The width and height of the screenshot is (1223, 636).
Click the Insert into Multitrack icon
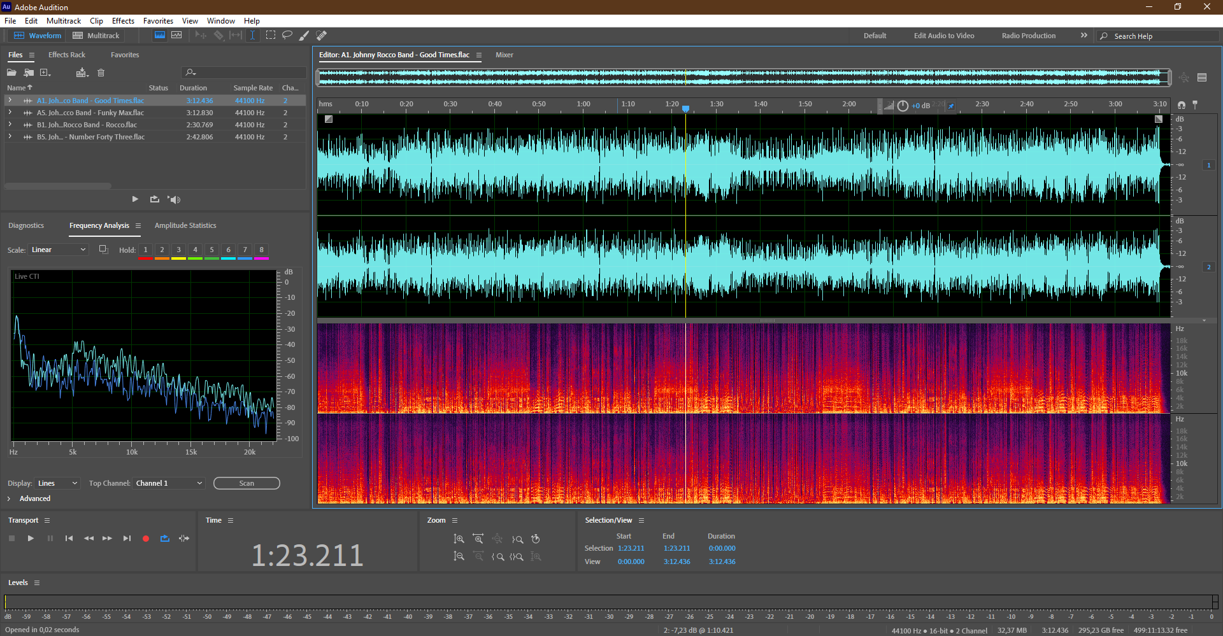pyautogui.click(x=82, y=73)
